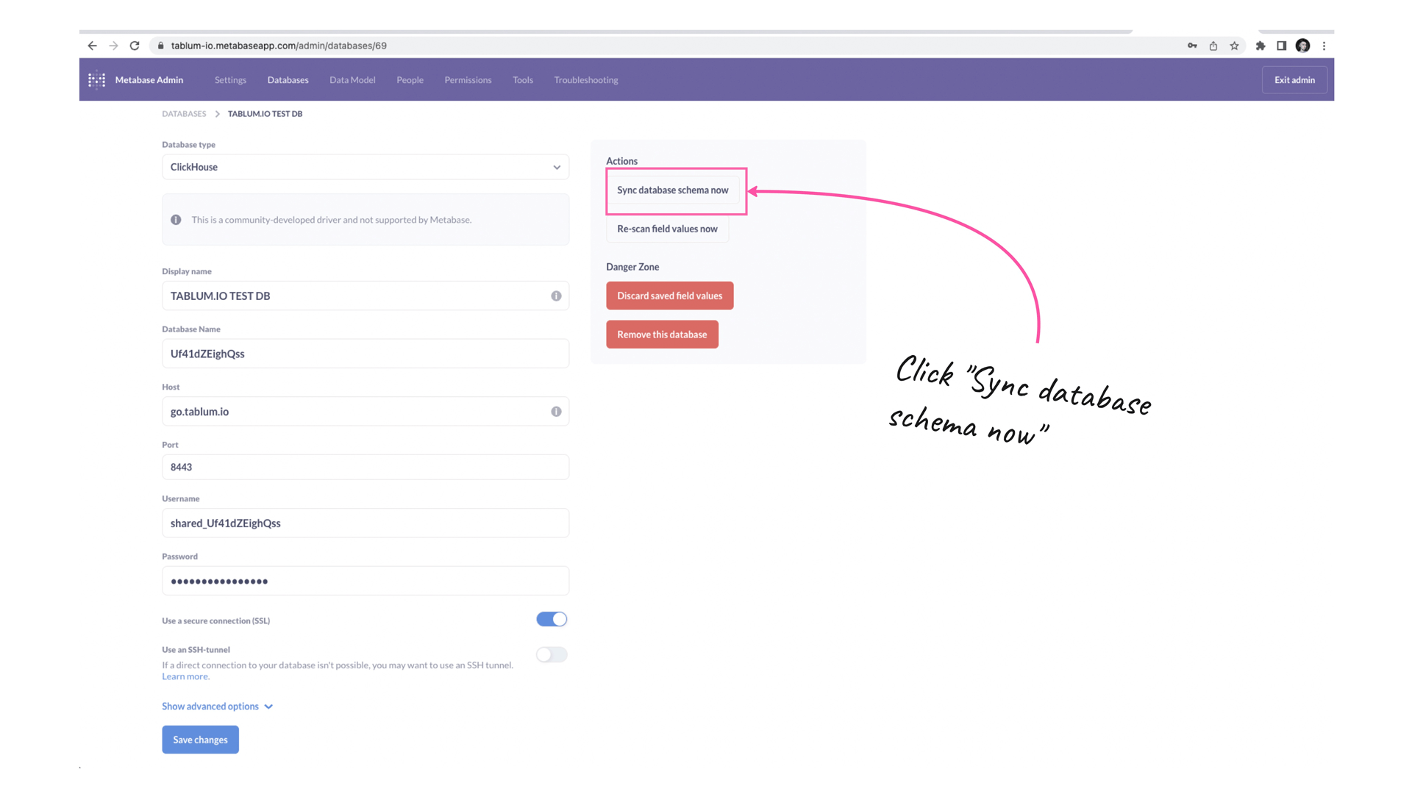Click the Save changes button
The width and height of the screenshot is (1412, 794).
click(x=200, y=740)
